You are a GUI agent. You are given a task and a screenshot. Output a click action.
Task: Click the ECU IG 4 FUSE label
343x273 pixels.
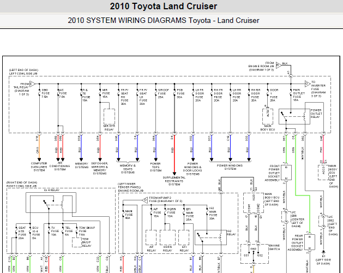pos(36,233)
